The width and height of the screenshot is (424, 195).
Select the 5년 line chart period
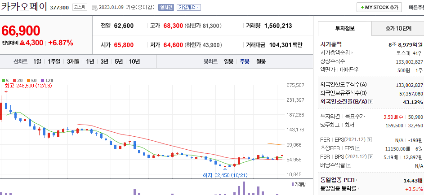point(119,61)
